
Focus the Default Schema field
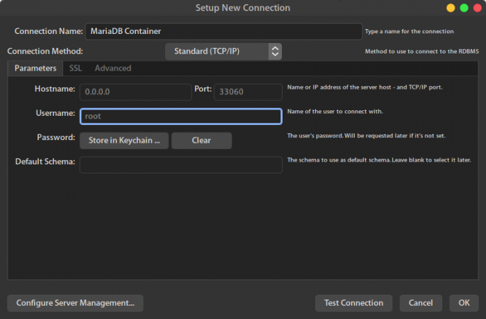(x=181, y=164)
